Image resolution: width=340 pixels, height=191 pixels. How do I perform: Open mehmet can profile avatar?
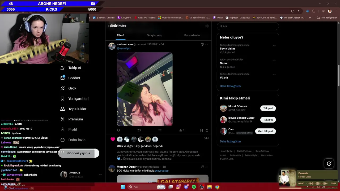click(x=112, y=46)
